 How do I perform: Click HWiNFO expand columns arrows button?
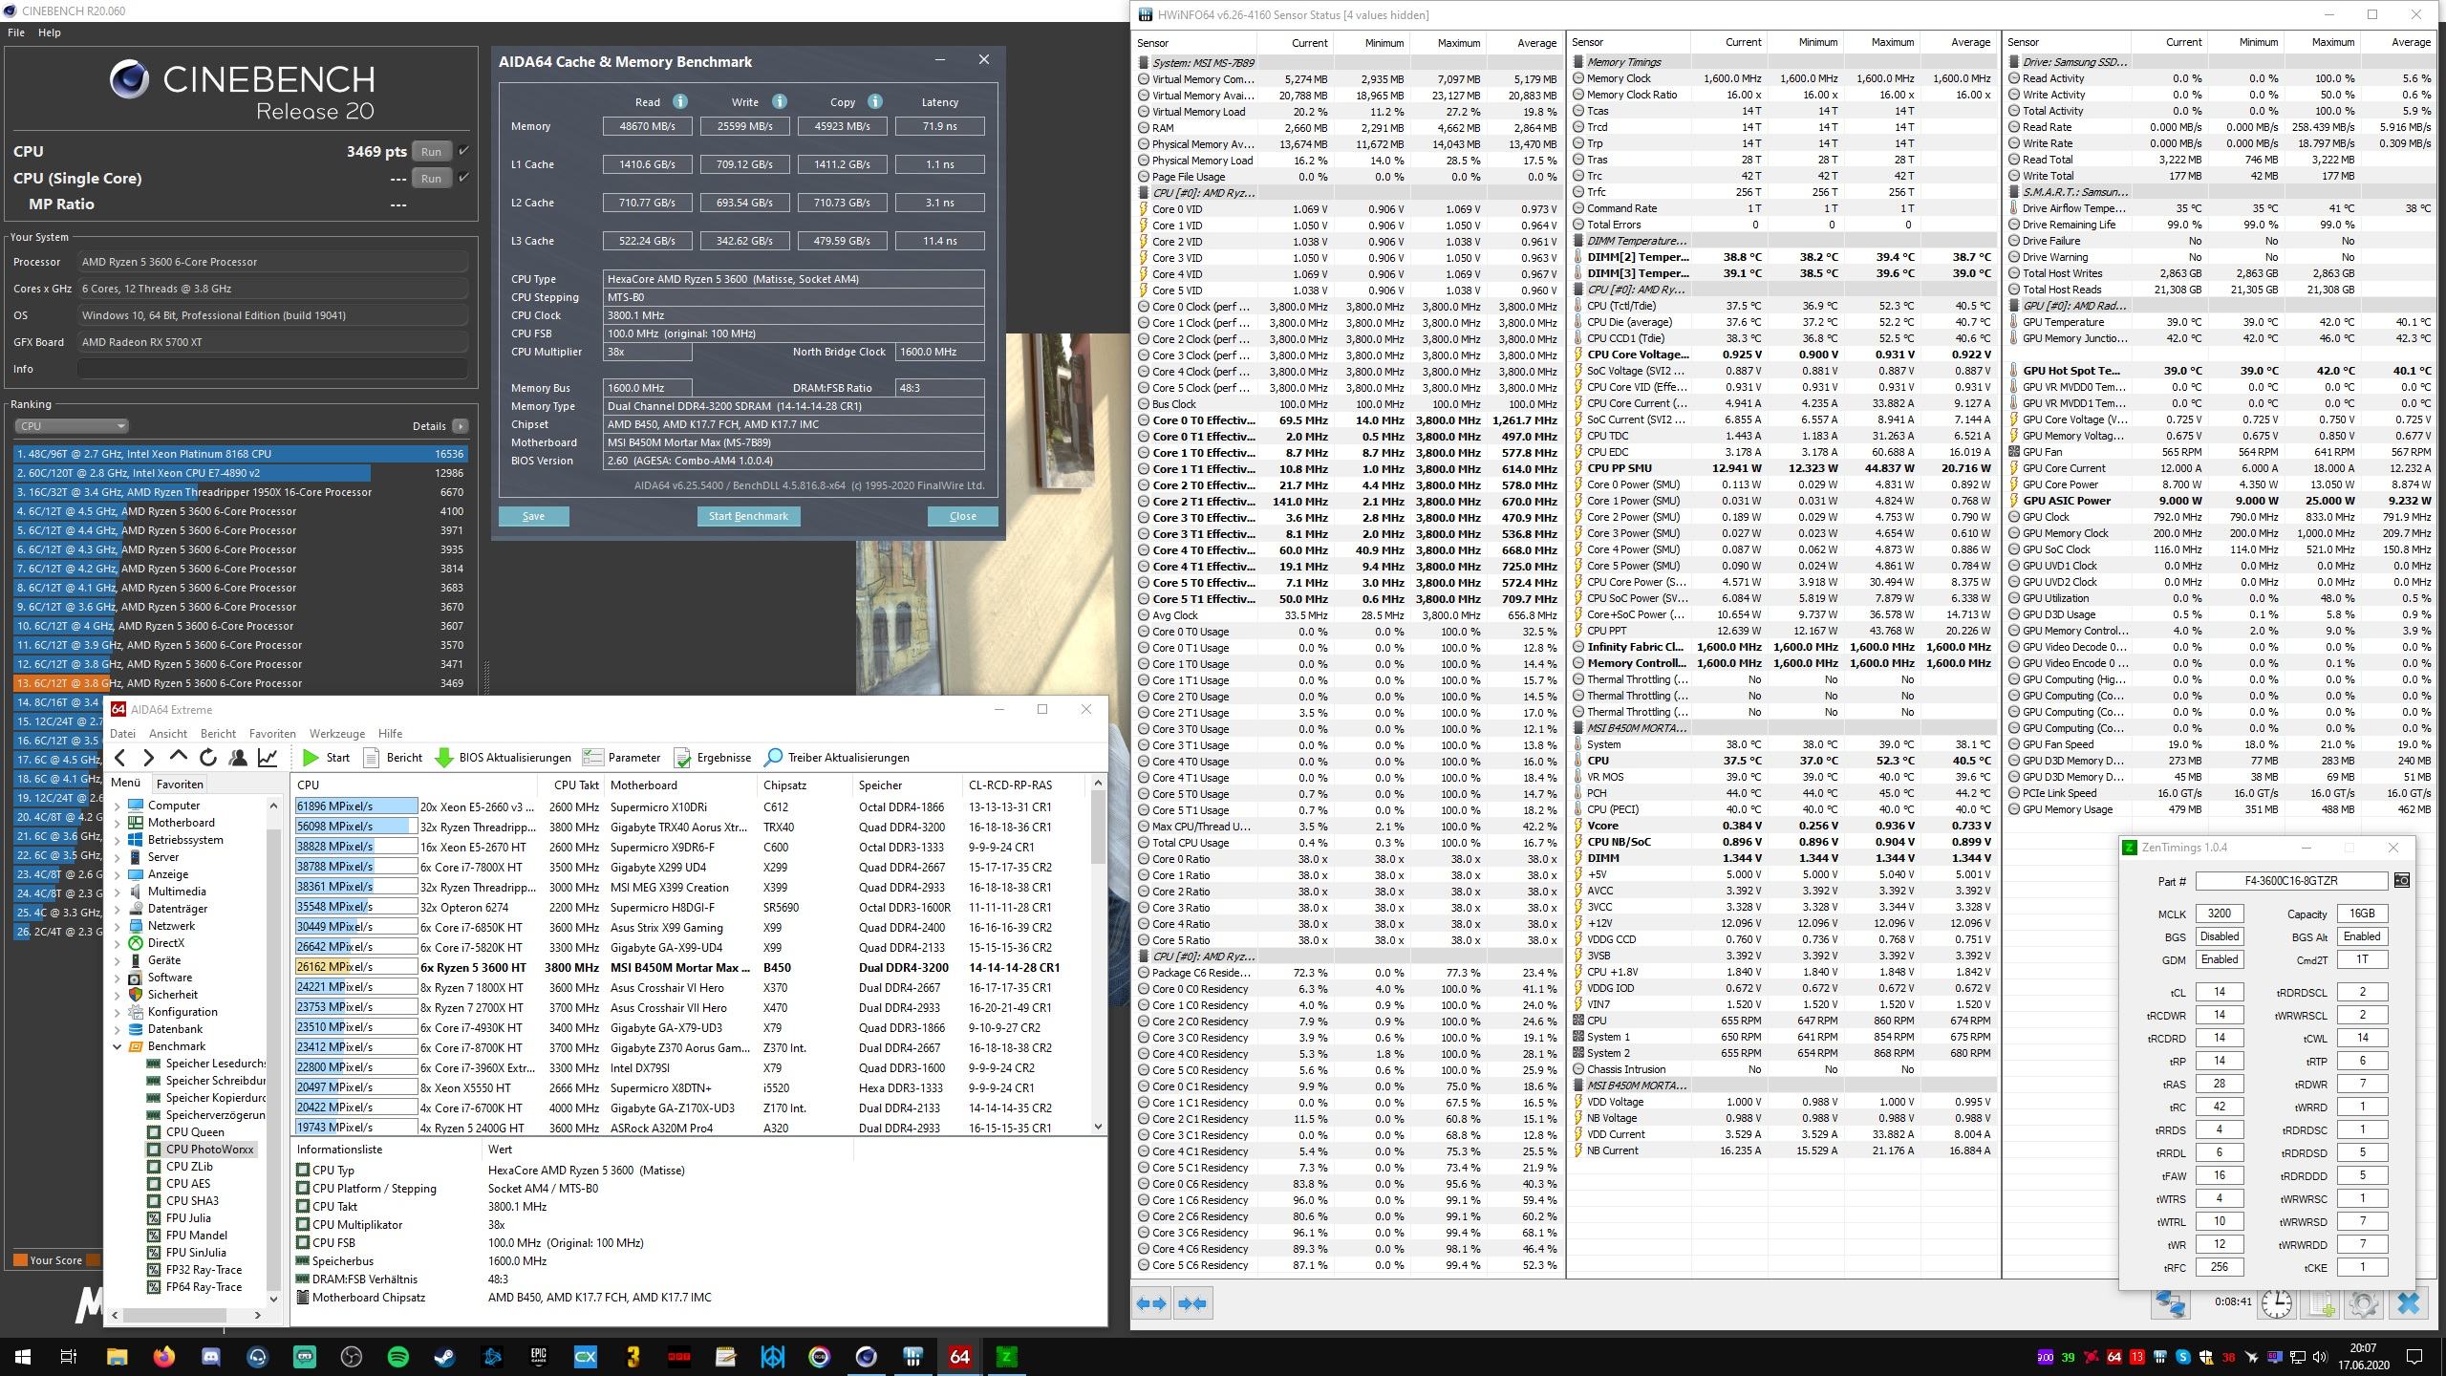[1151, 1303]
